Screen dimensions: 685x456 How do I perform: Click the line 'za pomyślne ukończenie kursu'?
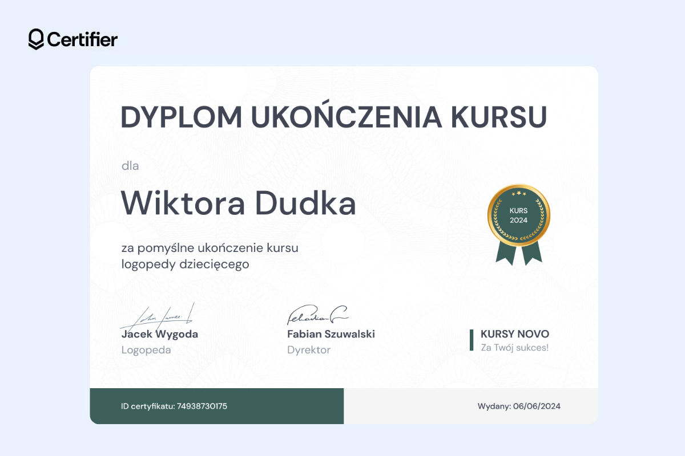(210, 249)
